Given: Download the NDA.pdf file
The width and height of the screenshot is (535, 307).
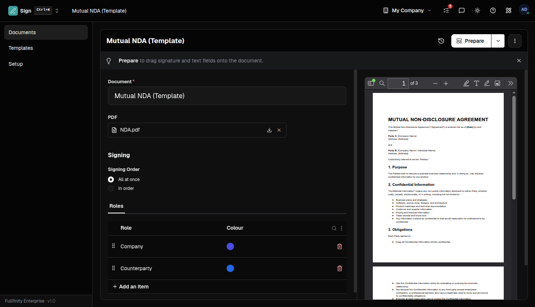Looking at the screenshot, I should [269, 130].
